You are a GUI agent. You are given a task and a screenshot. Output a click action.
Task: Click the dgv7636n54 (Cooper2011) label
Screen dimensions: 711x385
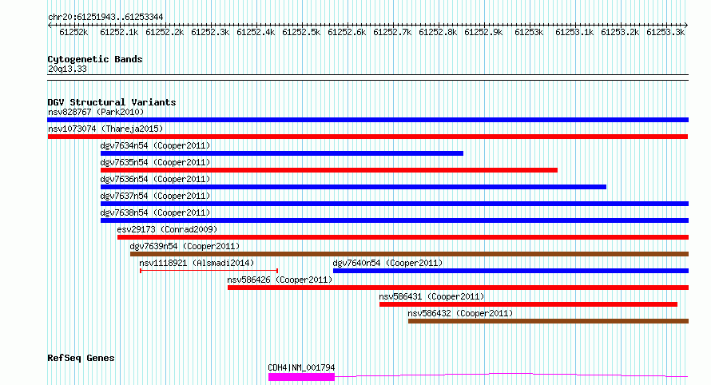pos(155,179)
